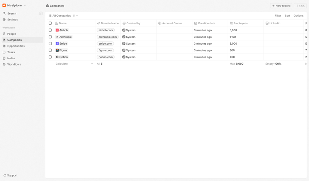Open Opportunities in the sidebar
Screen dimensions: 309x181
(16, 46)
